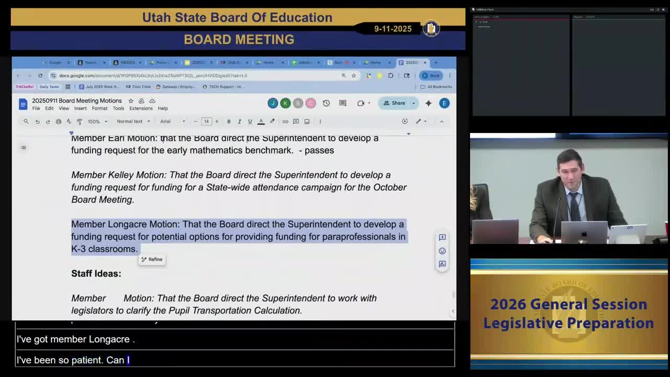The width and height of the screenshot is (670, 377).
Task: Open the document outline icon
Action: 23,147
